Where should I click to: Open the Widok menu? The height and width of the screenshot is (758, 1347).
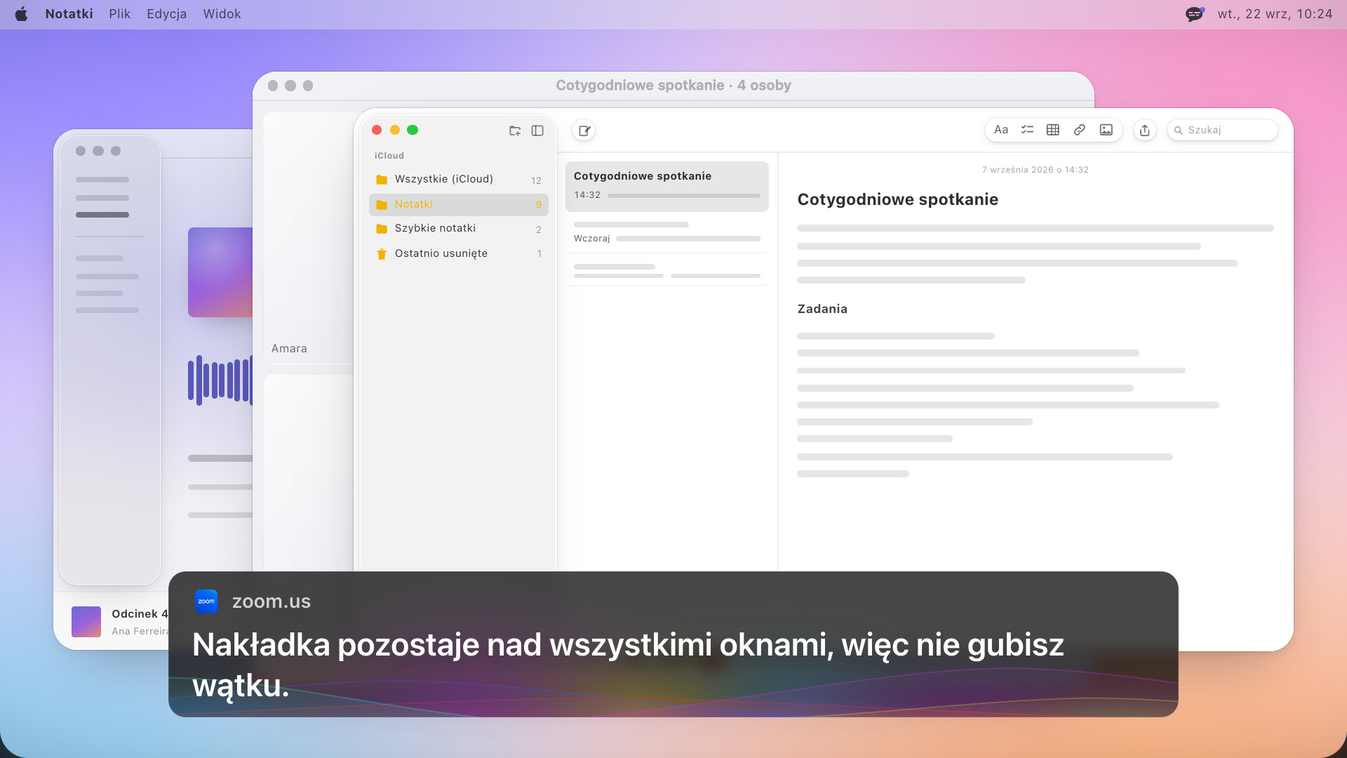pos(222,14)
